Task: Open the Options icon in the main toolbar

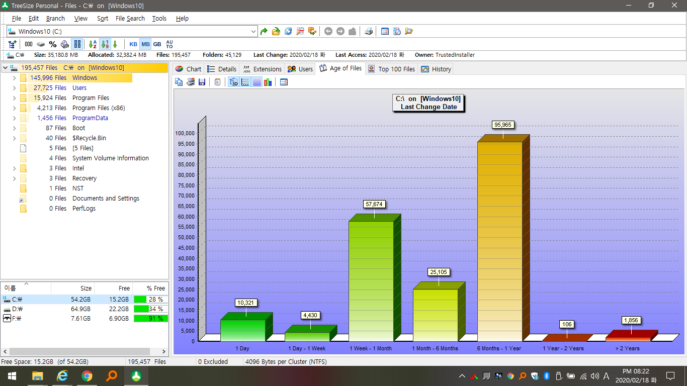Action: (385, 31)
